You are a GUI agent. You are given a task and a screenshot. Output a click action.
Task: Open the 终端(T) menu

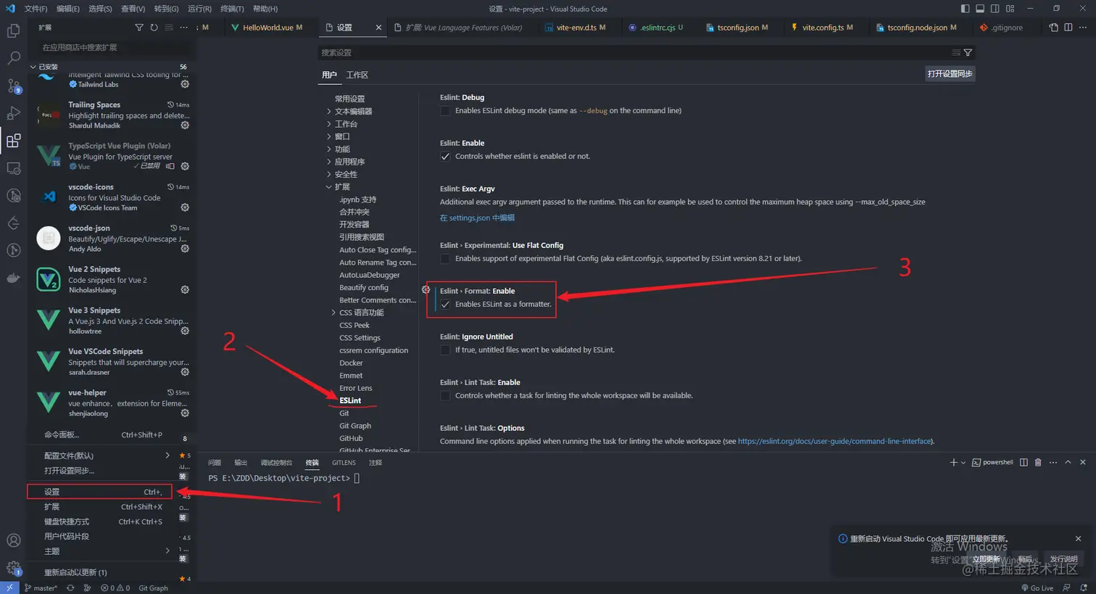tap(232, 9)
